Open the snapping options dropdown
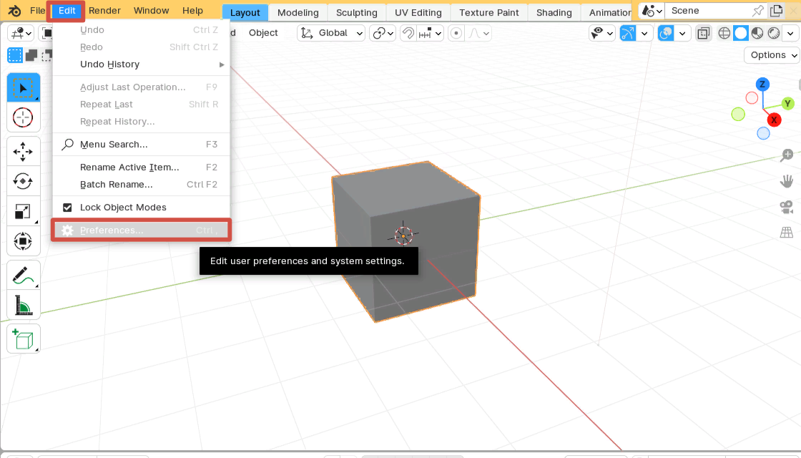Screen dimensions: 801x458 click(430, 33)
